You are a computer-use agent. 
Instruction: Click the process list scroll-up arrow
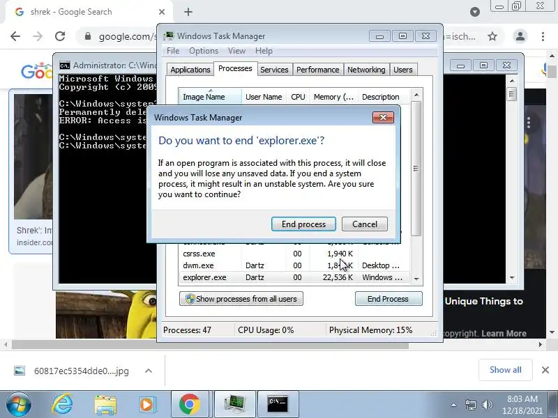coord(416,95)
